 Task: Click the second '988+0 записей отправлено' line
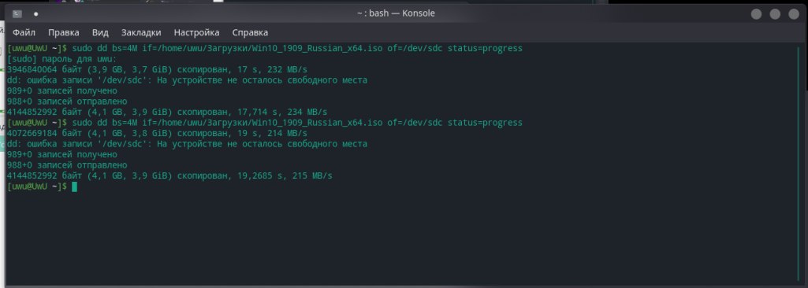tap(67, 165)
